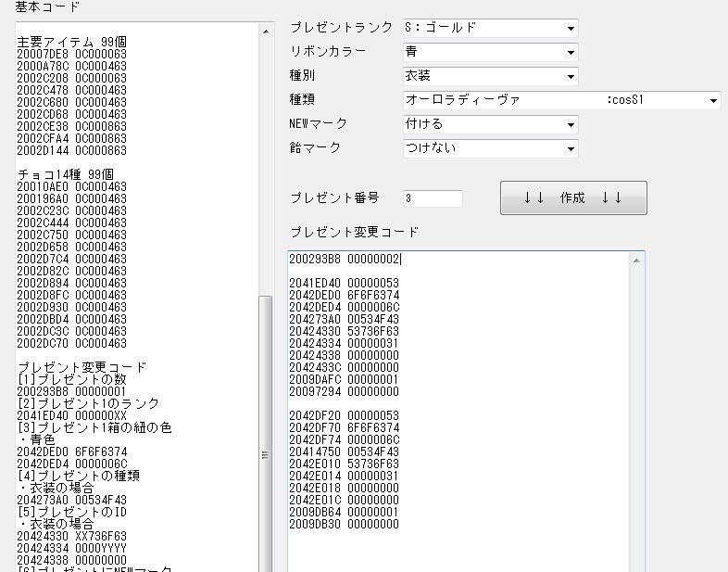Click the line 20007DE8 0C000063

(x=72, y=55)
